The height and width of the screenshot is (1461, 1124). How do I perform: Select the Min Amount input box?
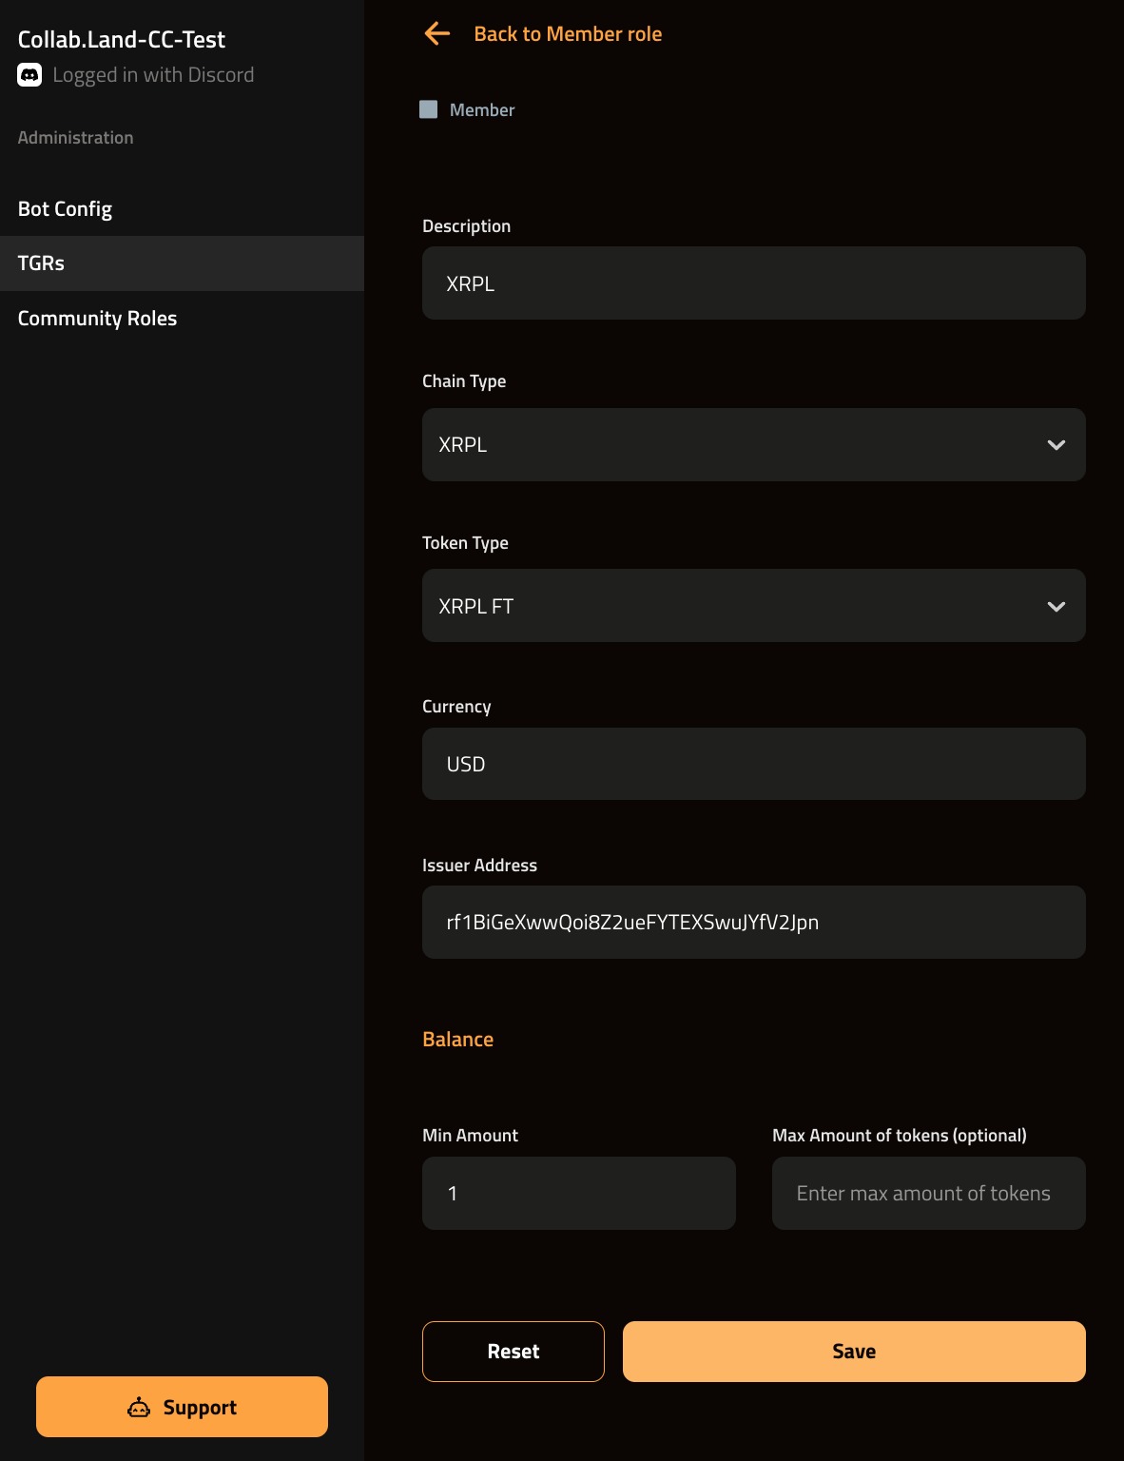tap(578, 1194)
